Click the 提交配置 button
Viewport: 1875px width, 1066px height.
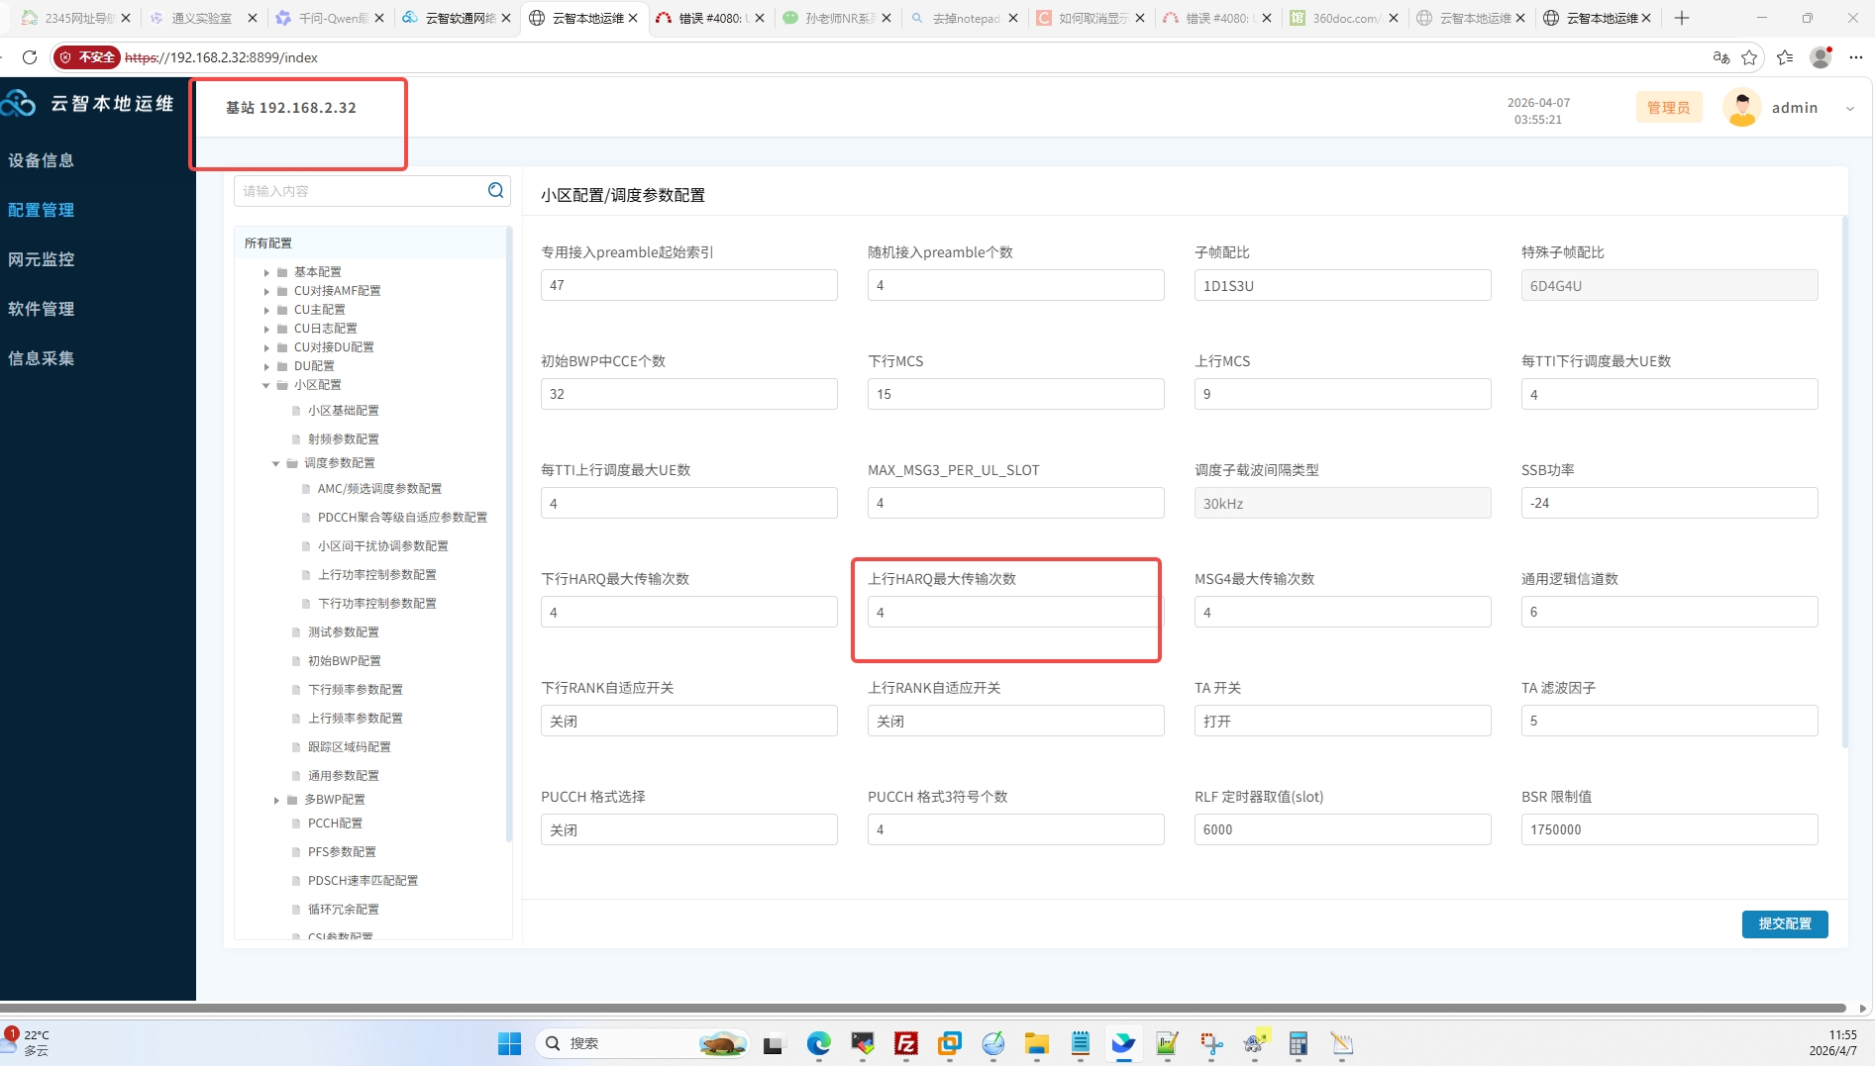[x=1784, y=923]
